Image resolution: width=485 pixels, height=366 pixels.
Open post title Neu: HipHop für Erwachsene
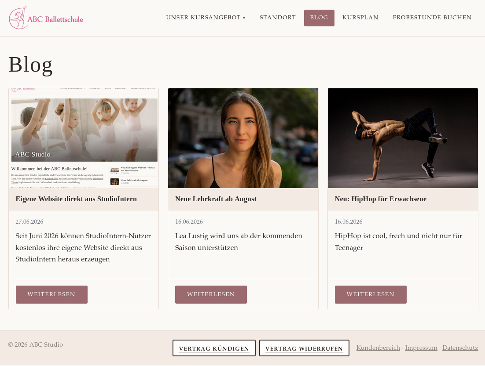point(380,199)
